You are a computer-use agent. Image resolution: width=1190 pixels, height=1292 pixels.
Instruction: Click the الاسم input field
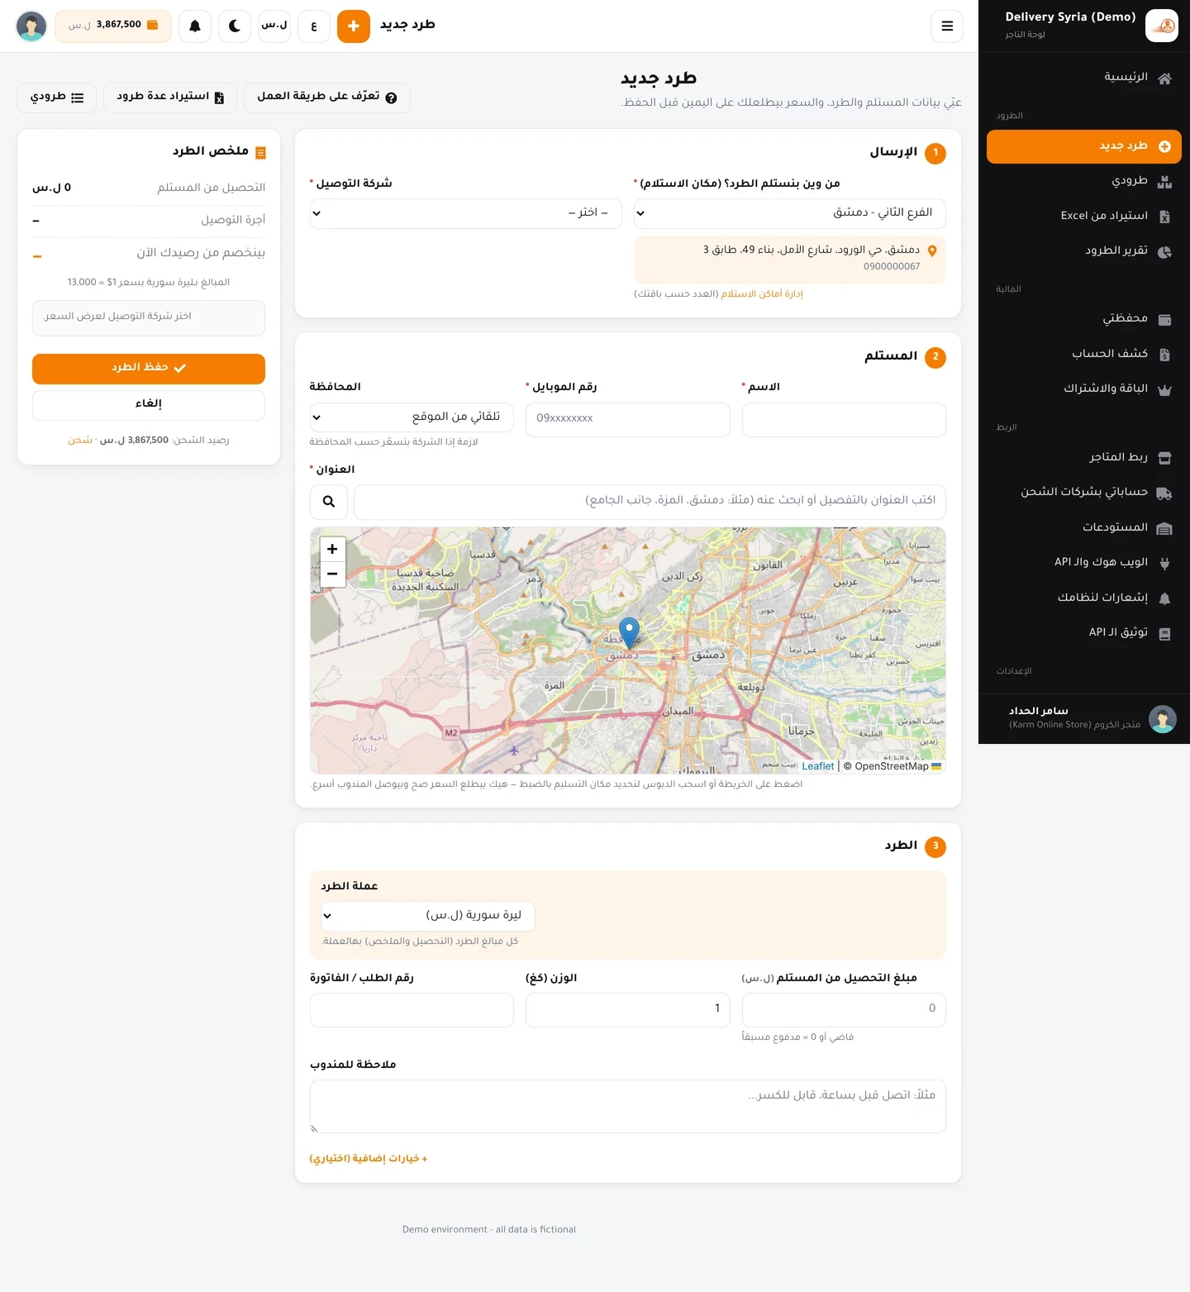pyautogui.click(x=844, y=420)
